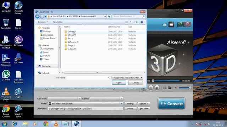Screen dimensions: 227x127
Task: Stop the preview playback
Action: tap(157, 87)
